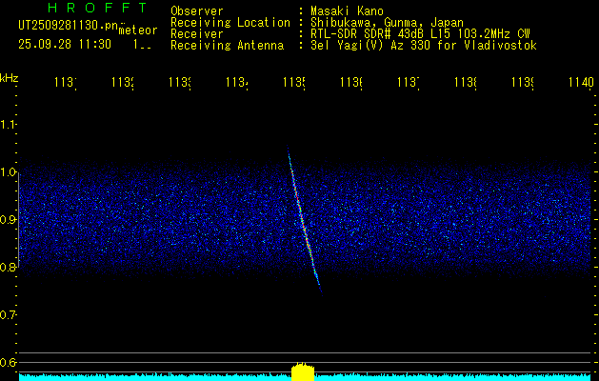The image size is (599, 381).
Task: Click the RTL-SDR receiver description text
Action: click(x=420, y=33)
